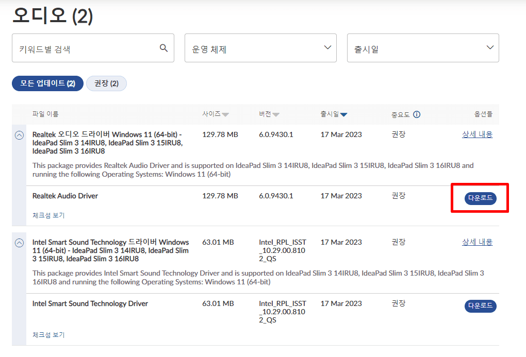Sort by 사이즈 column arrow

(x=225, y=115)
